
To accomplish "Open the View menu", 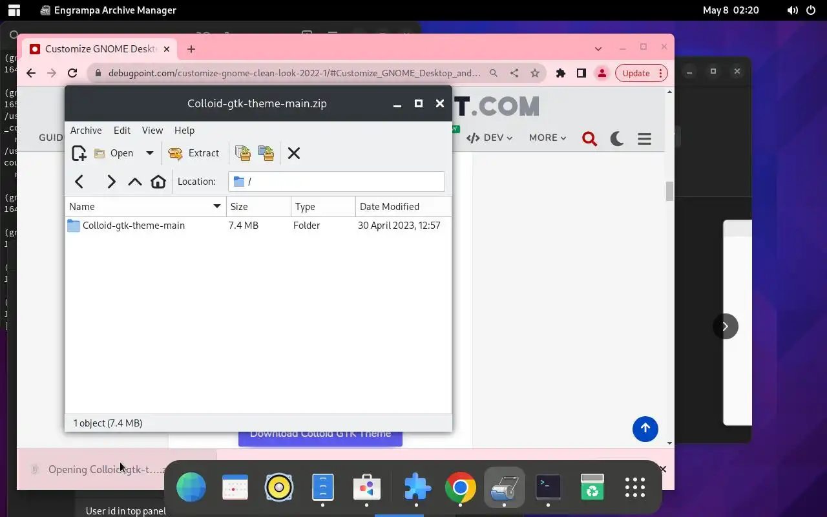I will tap(152, 130).
